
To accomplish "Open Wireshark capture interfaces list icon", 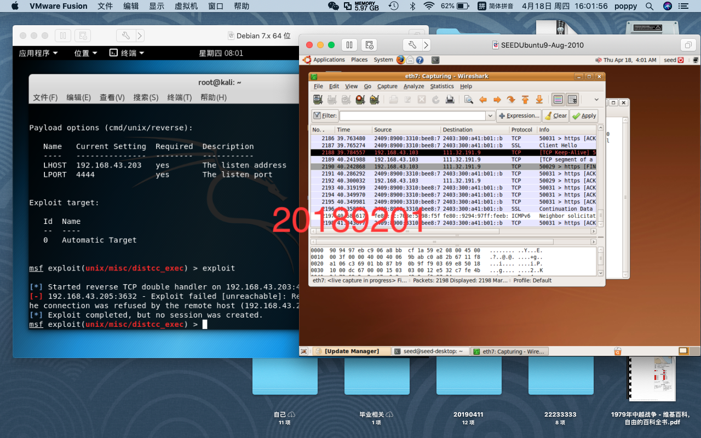I will tap(318, 99).
